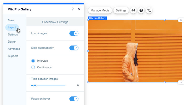Click the Manage Media button
184x105 pixels.
click(100, 10)
